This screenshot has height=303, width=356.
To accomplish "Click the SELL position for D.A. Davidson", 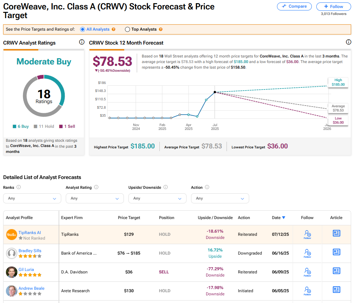I will click(x=164, y=272).
